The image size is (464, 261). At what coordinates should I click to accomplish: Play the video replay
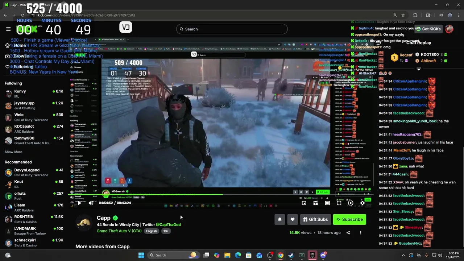click(79, 203)
